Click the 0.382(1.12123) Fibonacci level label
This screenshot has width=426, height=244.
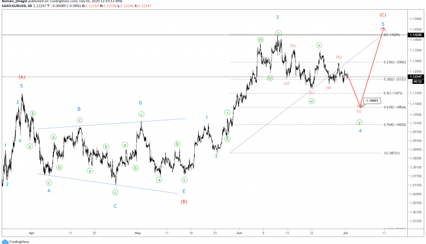click(x=395, y=79)
